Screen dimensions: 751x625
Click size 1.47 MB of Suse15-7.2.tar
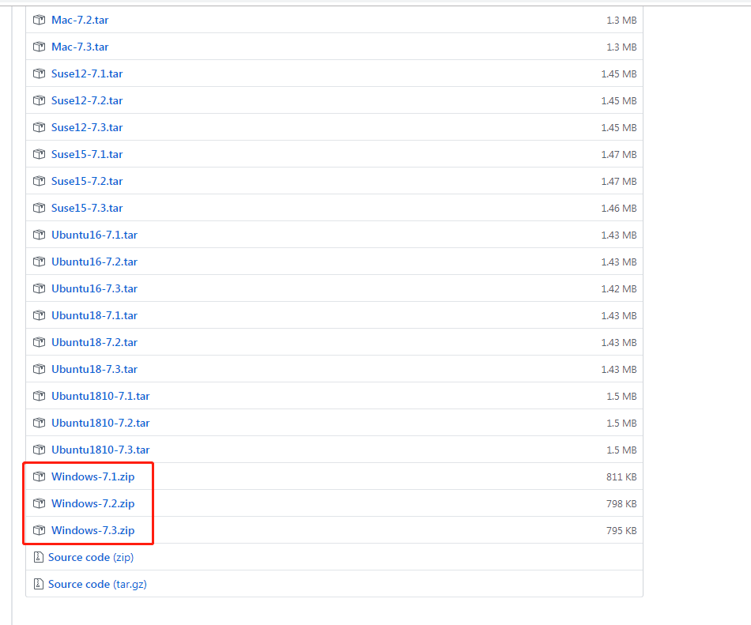[x=619, y=182]
